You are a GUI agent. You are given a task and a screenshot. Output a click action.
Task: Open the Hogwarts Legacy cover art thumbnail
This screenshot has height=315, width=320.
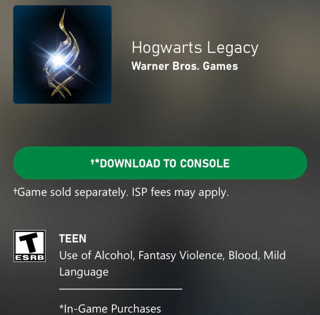pos(62,55)
